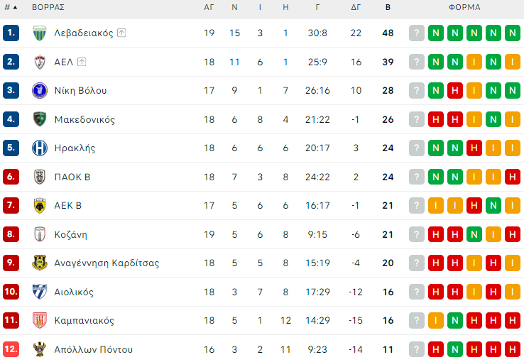Sort standings by ΔΓ goal difference header

point(356,7)
